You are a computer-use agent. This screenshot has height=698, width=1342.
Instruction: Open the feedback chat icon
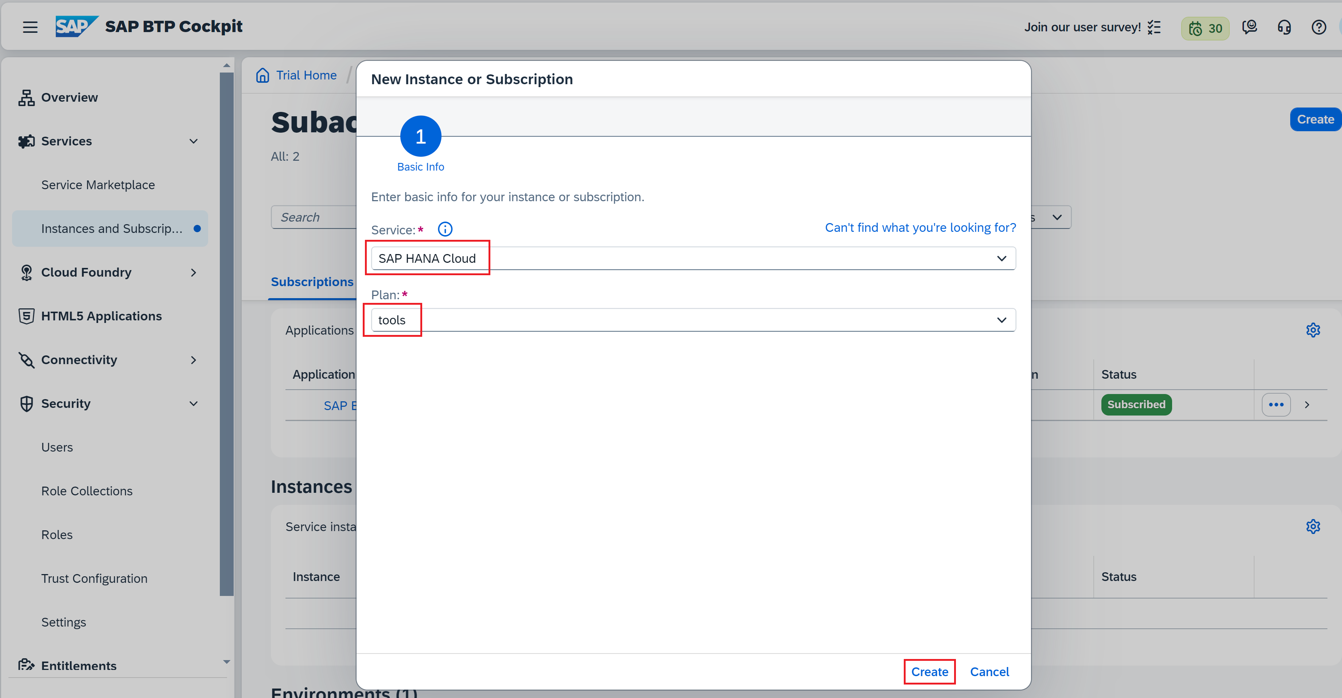[1249, 27]
